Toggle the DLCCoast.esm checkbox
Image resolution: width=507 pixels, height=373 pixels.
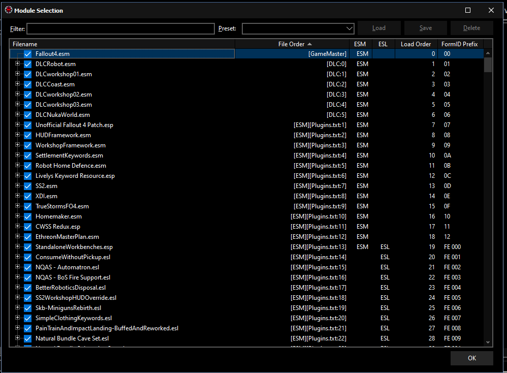[x=28, y=84]
